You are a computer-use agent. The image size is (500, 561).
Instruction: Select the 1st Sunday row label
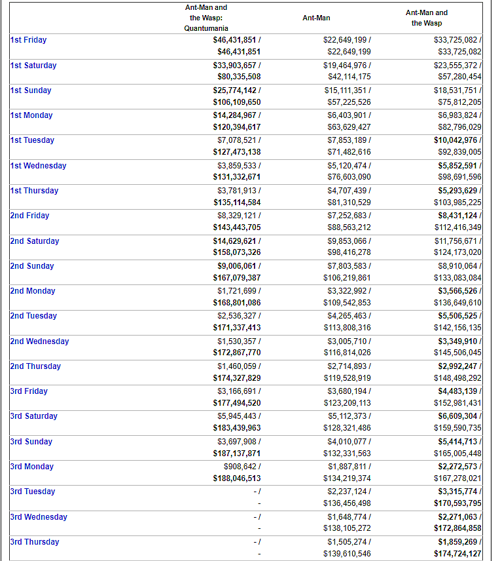(x=30, y=90)
